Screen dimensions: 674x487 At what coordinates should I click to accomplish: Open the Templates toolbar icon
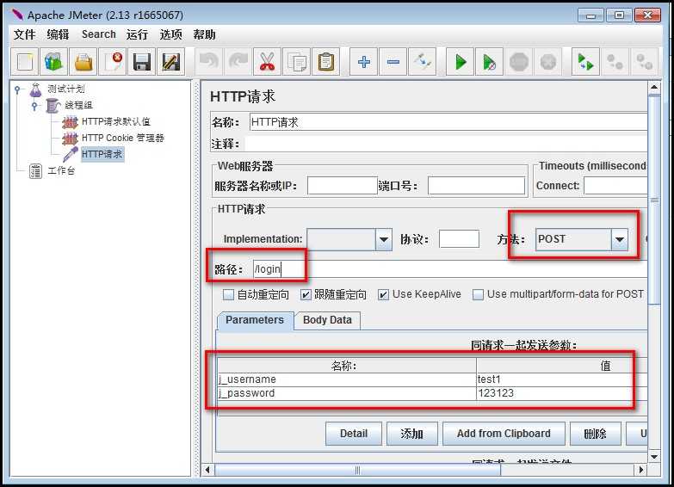(53, 62)
